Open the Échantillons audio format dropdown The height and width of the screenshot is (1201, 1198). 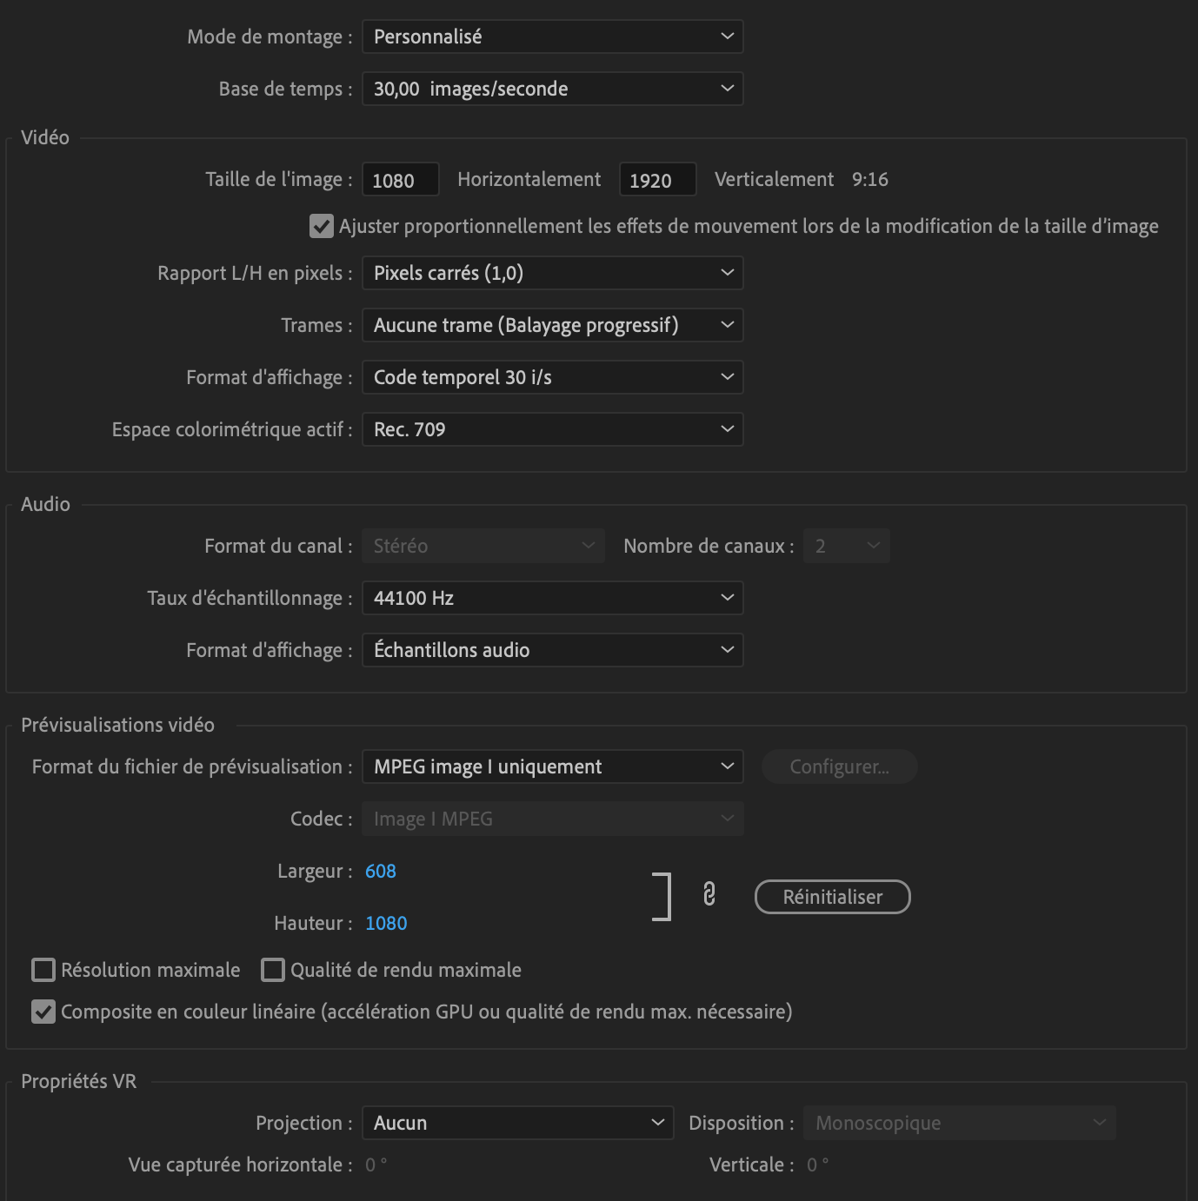click(552, 650)
